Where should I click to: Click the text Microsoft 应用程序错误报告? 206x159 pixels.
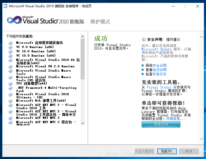point(39,43)
